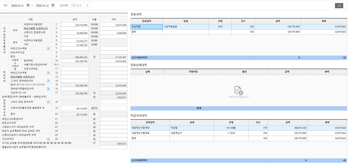The height and width of the screenshot is (163, 348).
Task: Click the start date field 2024.04.01
Action: click(18, 6)
